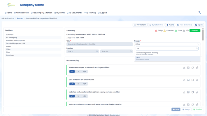Open calendar icon in Time Out field
The height and width of the screenshot is (116, 207).
(x=131, y=51)
